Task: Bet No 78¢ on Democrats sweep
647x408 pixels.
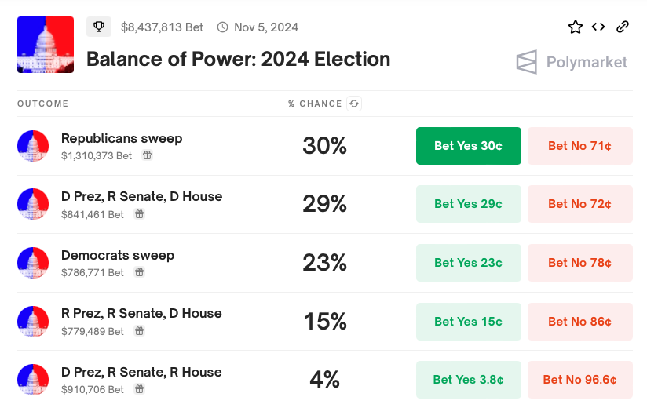Action: click(579, 263)
